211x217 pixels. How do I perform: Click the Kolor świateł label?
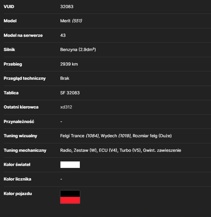(x=17, y=165)
